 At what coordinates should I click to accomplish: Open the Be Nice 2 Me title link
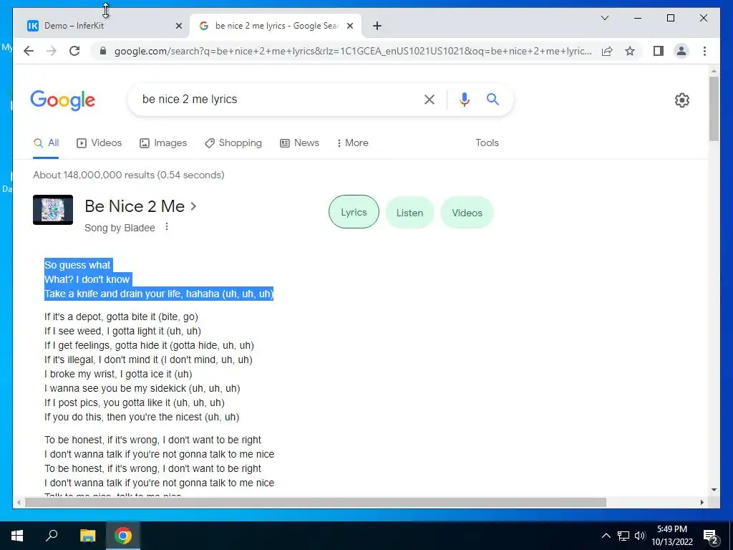[x=135, y=206]
